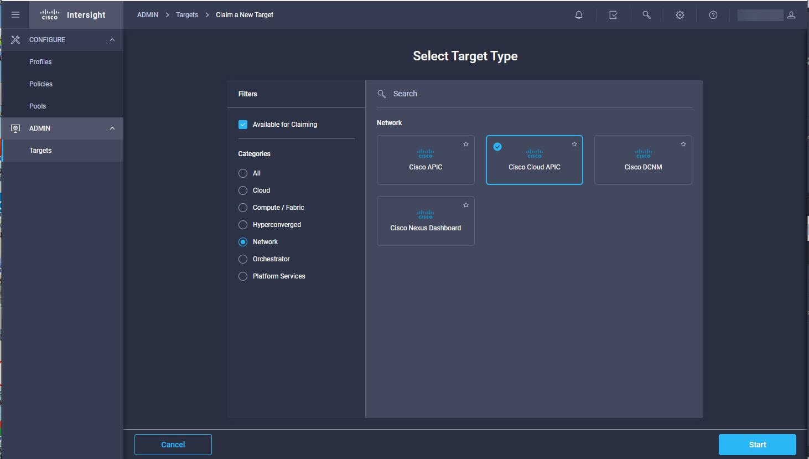Select the All category radio
This screenshot has height=459, width=809.
click(243, 173)
